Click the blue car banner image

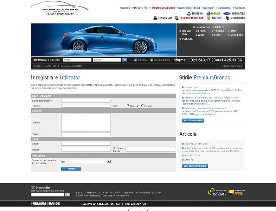[x=104, y=40]
